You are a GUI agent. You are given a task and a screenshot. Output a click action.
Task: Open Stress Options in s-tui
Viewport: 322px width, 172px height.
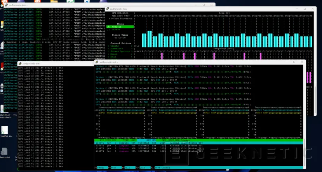click(120, 51)
